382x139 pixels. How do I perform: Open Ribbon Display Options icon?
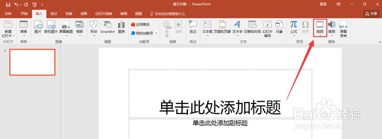point(338,4)
